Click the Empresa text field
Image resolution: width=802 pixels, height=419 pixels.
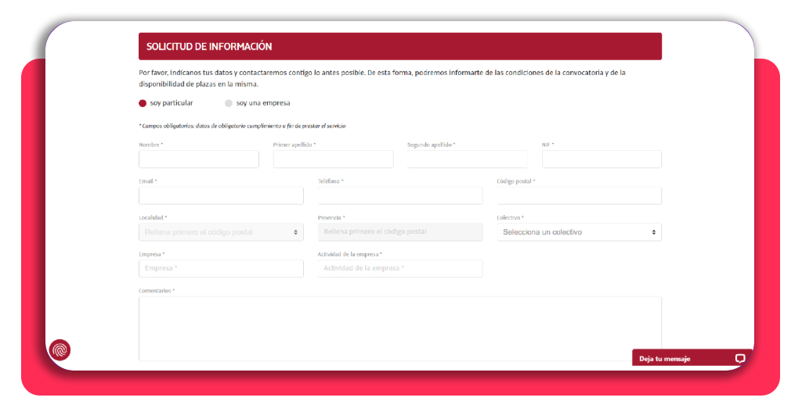(221, 268)
